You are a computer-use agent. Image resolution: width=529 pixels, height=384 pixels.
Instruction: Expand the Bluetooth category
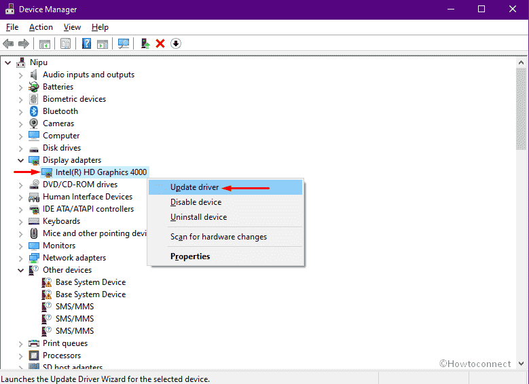(20, 111)
